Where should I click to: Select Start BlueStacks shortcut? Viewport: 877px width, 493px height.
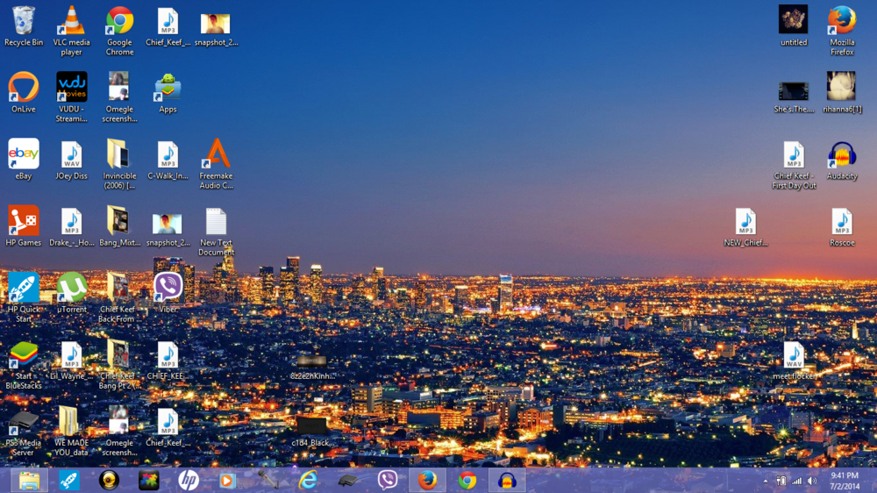(x=24, y=365)
